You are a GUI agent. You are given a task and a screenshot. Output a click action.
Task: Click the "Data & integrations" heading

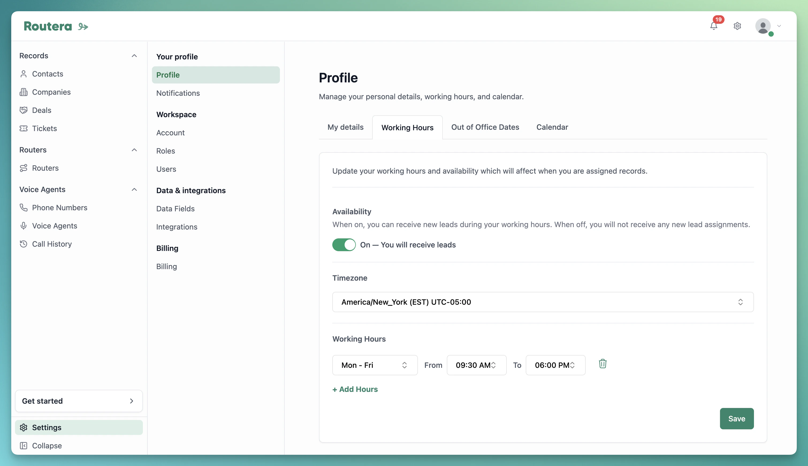pyautogui.click(x=191, y=190)
